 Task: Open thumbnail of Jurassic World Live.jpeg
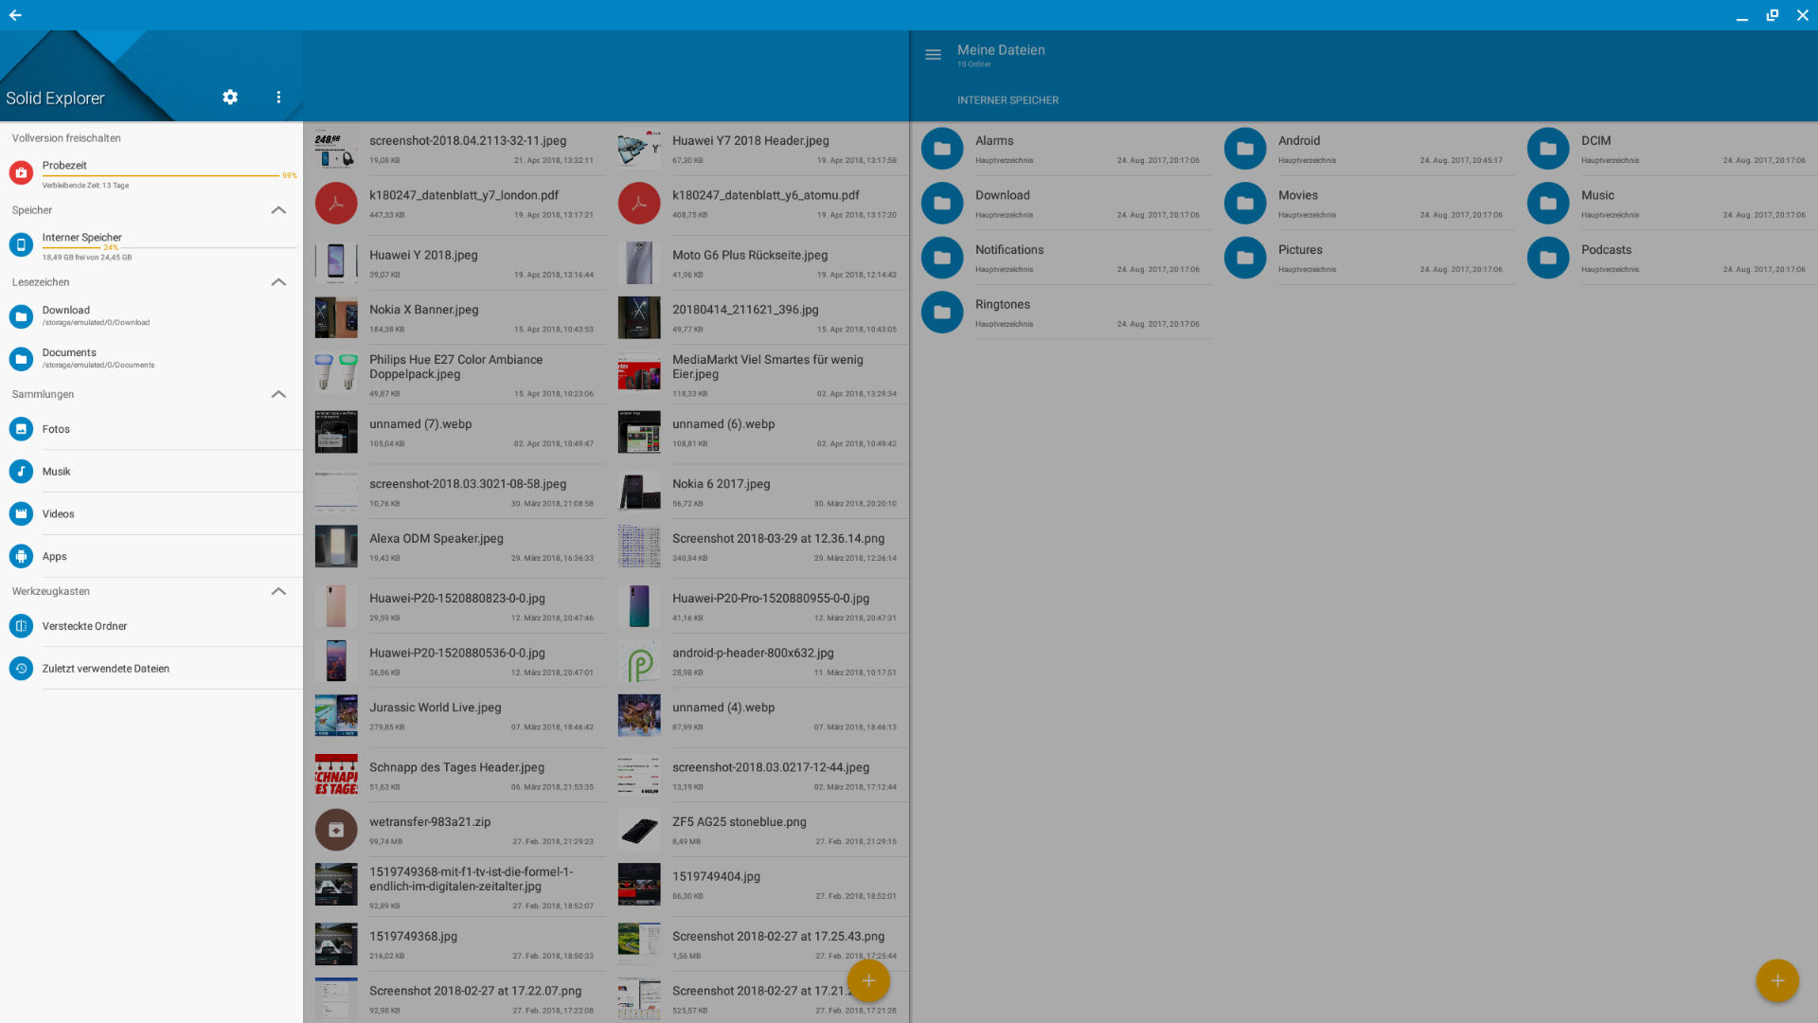(x=336, y=716)
